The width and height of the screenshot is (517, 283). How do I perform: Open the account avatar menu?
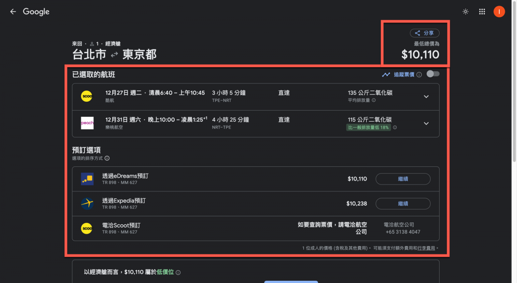tap(499, 12)
